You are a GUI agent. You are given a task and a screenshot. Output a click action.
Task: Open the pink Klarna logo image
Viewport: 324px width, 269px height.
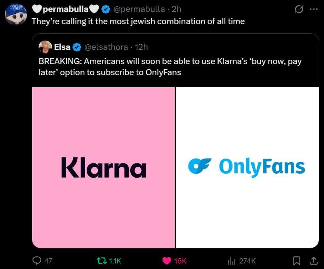[103, 167]
